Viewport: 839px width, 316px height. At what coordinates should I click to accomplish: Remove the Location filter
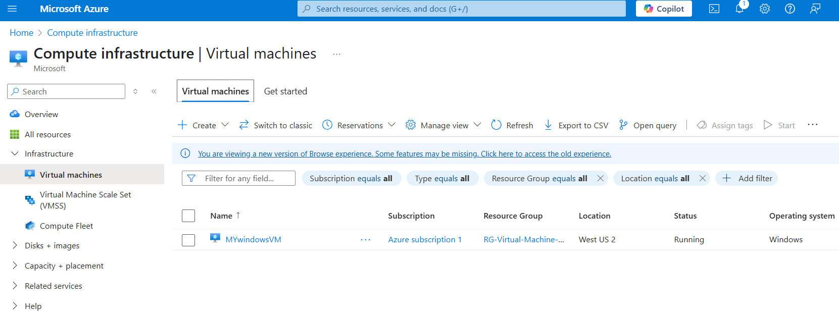click(702, 178)
